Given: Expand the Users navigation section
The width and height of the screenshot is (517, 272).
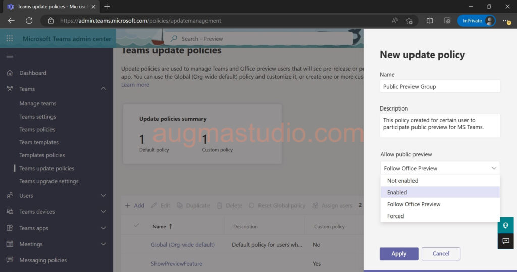Looking at the screenshot, I should (x=104, y=195).
